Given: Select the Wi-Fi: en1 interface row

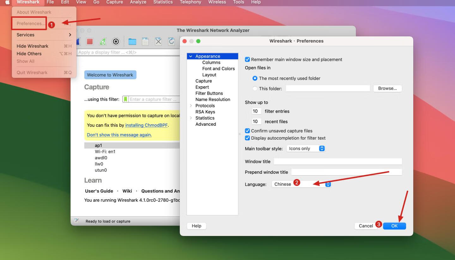Looking at the screenshot, I should pyautogui.click(x=132, y=152).
